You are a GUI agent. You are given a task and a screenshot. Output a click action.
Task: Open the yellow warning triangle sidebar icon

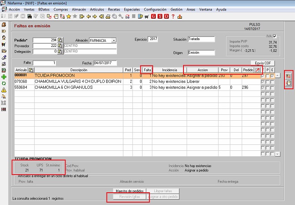pyautogui.click(x=4, y=90)
